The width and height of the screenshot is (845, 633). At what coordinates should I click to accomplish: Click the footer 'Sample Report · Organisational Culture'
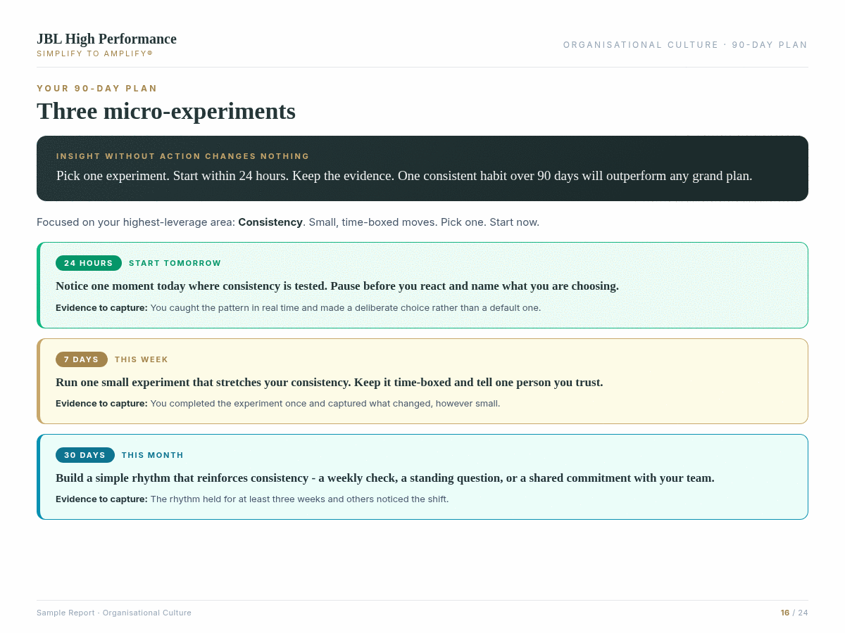[x=114, y=613]
